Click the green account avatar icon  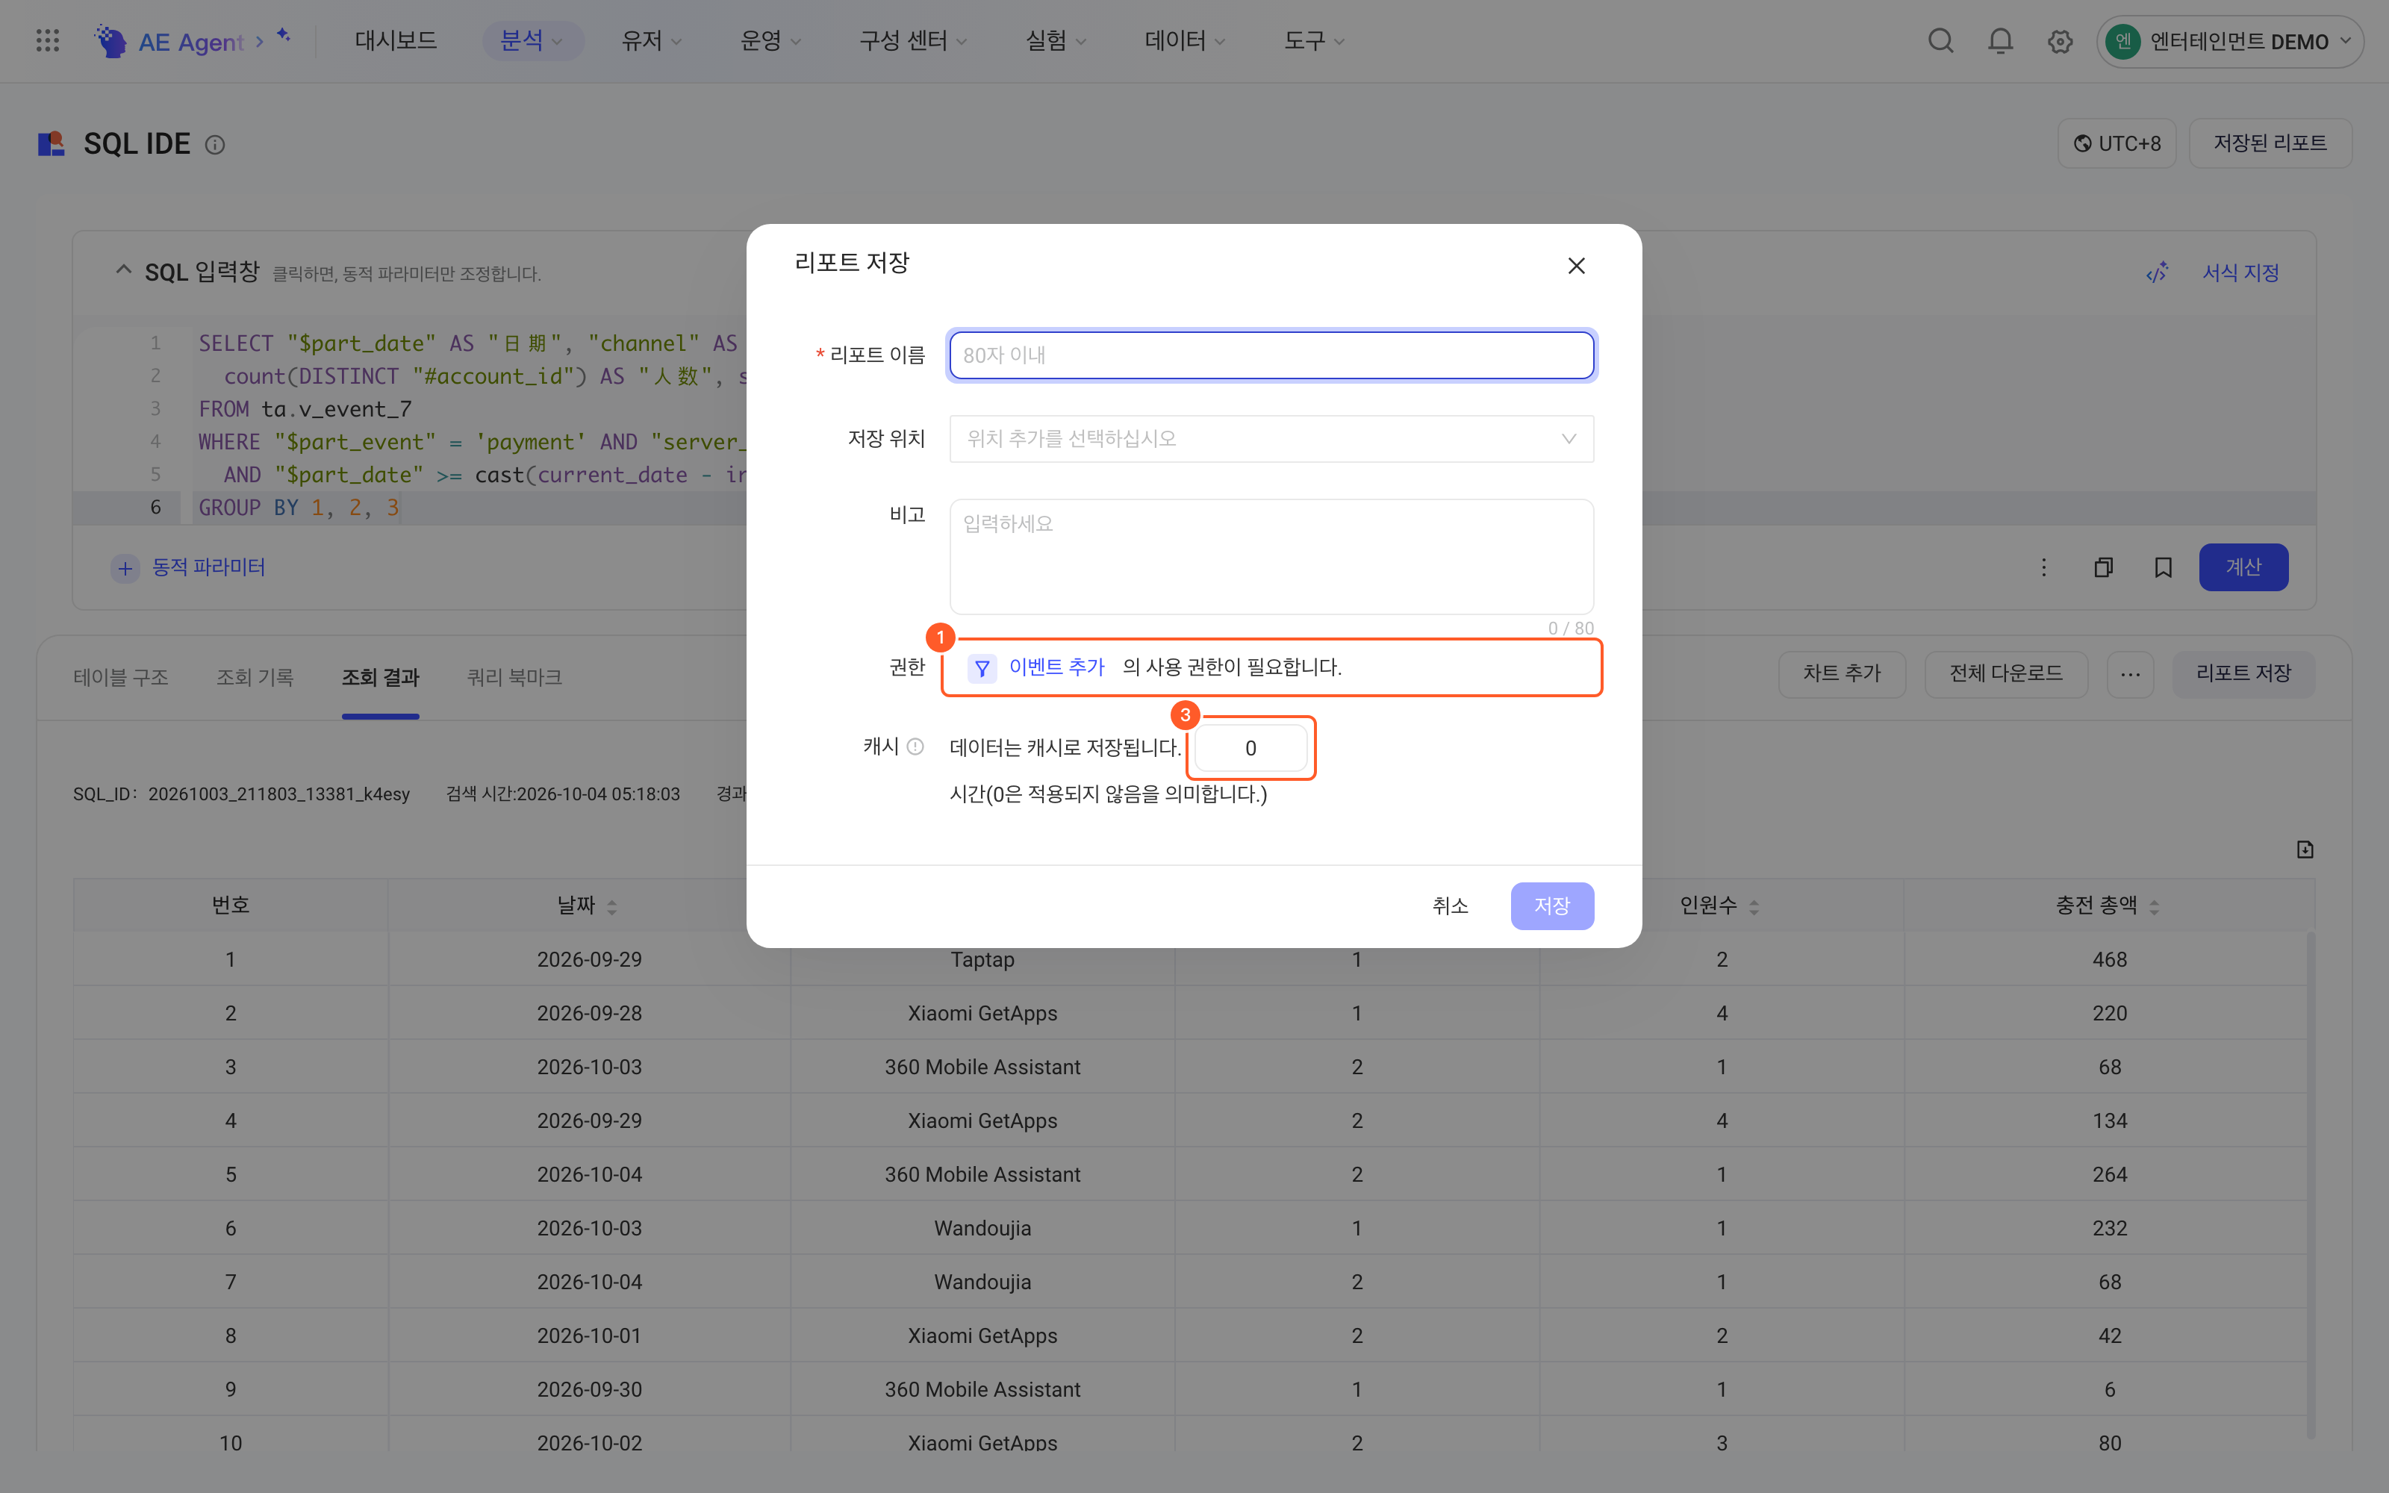coord(2123,42)
